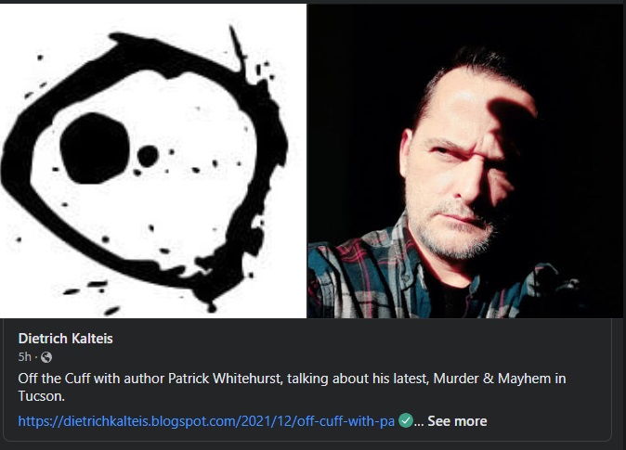The height and width of the screenshot is (450, 626).
Task: Click the small black dot beside the large blot
Action: (148, 156)
